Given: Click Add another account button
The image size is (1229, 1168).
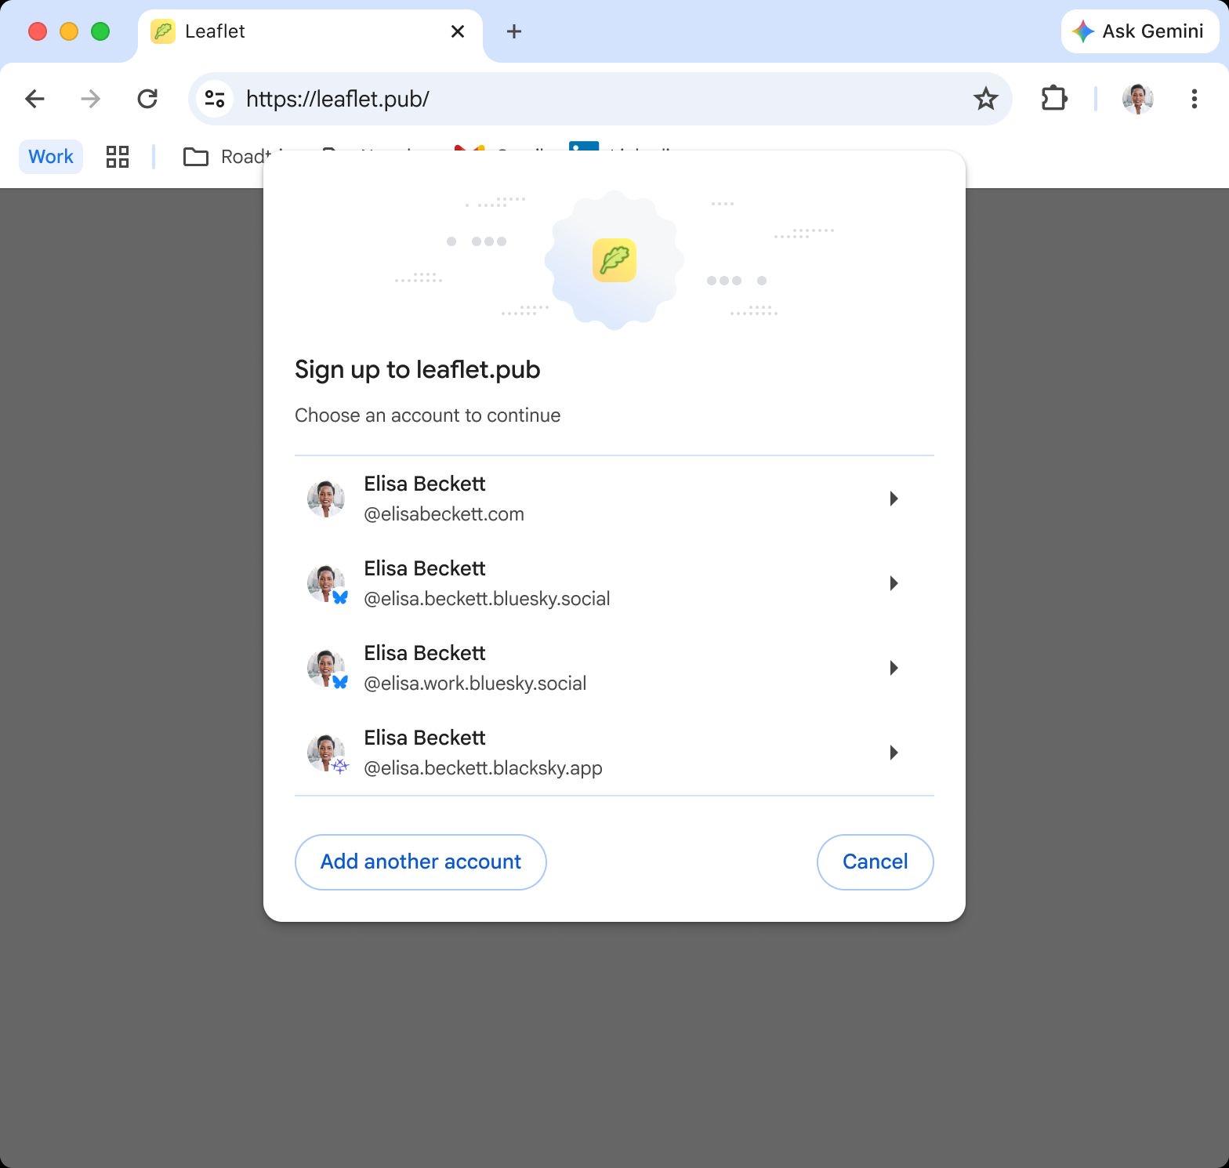Looking at the screenshot, I should coord(420,862).
